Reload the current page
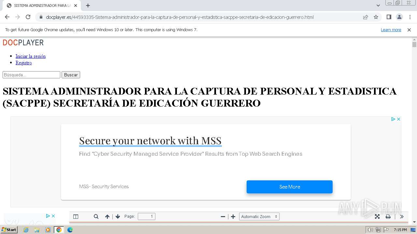 28,17
